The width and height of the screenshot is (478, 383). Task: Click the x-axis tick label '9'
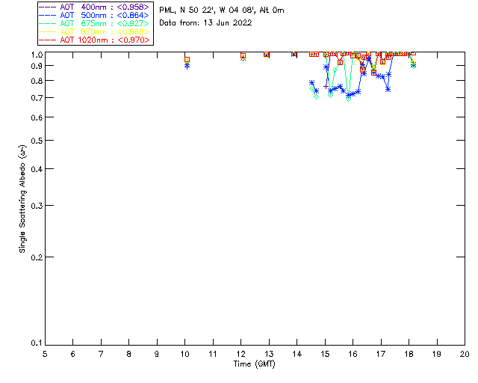(157, 354)
